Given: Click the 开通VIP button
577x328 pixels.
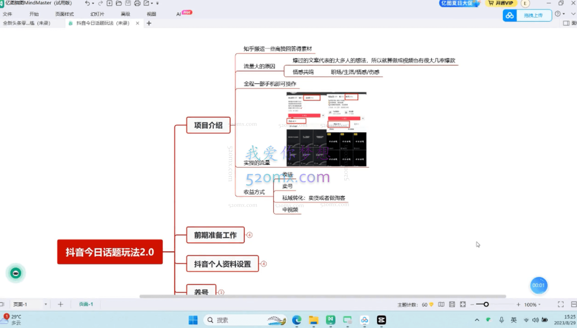Looking at the screenshot, I should pyautogui.click(x=501, y=3).
